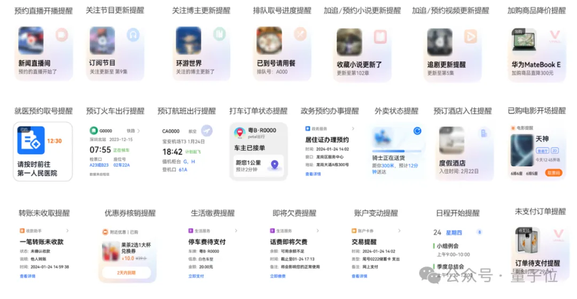Select the 小组例会 schedule entry
577x299 pixels.
tap(448, 246)
